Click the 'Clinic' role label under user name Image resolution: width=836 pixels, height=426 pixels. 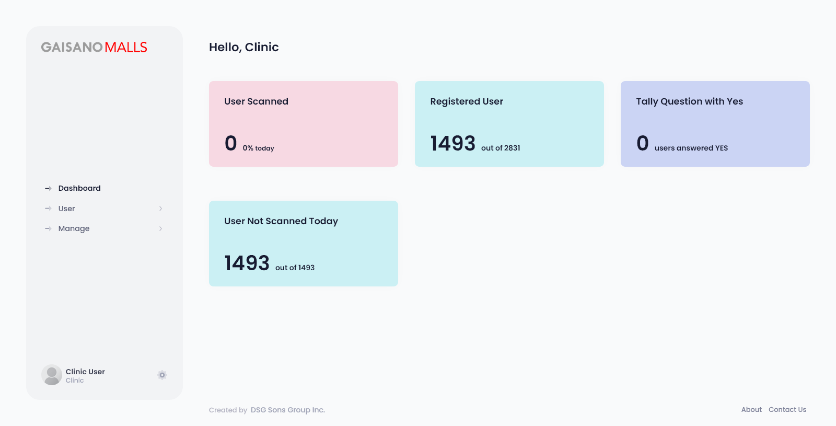pyautogui.click(x=75, y=381)
